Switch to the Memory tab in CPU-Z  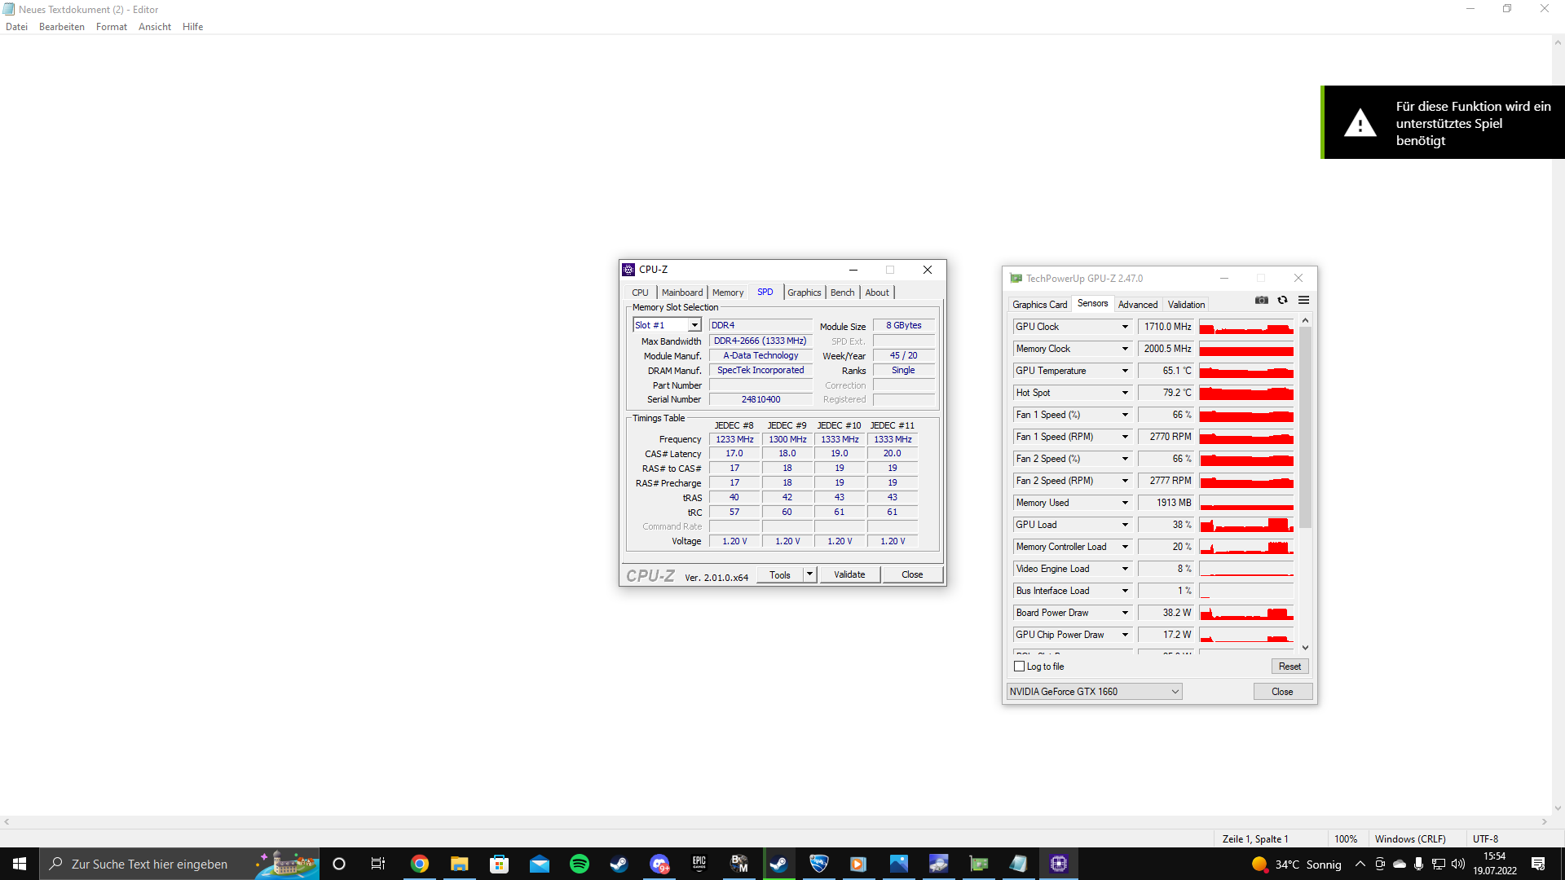point(728,293)
